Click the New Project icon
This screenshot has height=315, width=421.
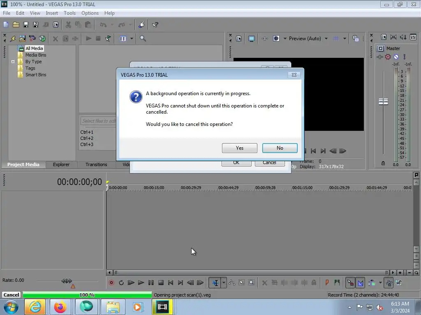click(x=6, y=25)
